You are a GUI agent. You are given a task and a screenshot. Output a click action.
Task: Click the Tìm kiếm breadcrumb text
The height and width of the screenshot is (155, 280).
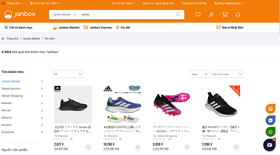click(49, 39)
